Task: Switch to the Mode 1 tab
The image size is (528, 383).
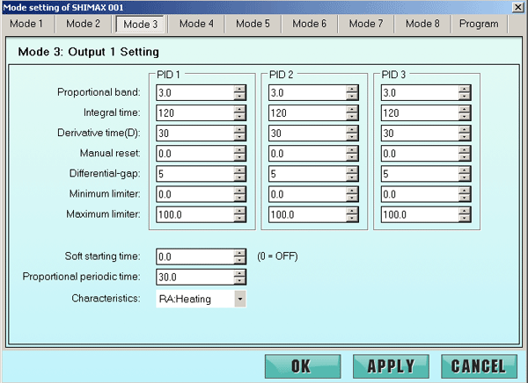Action: point(26,24)
